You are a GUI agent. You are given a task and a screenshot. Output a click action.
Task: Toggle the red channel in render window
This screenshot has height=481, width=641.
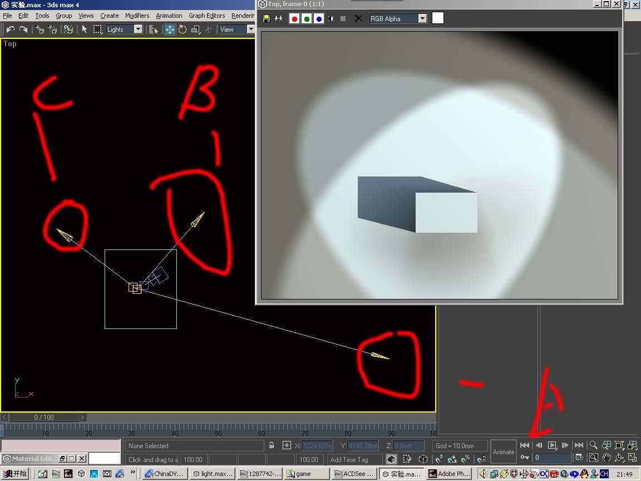click(x=294, y=18)
